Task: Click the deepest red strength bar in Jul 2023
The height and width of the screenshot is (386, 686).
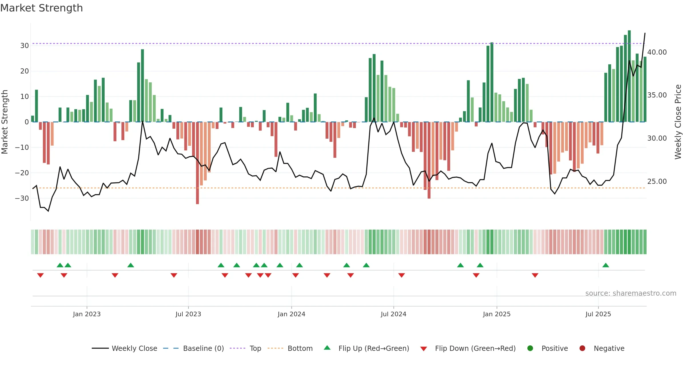Action: coord(198,163)
